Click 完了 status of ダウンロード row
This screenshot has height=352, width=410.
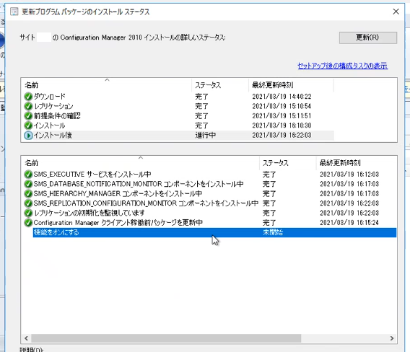(201, 97)
